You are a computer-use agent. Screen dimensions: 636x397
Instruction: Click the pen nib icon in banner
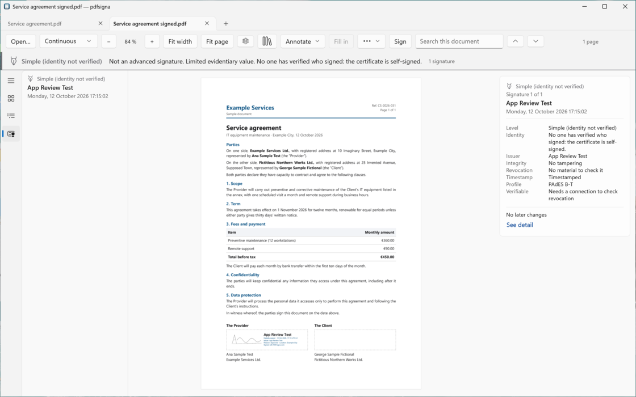14,61
